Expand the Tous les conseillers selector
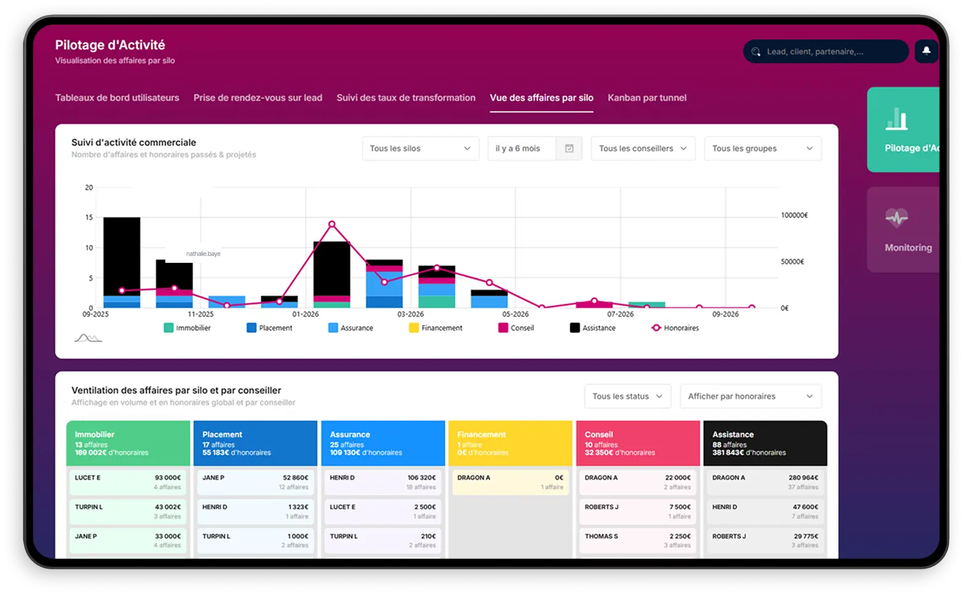965x594 pixels. 643,148
